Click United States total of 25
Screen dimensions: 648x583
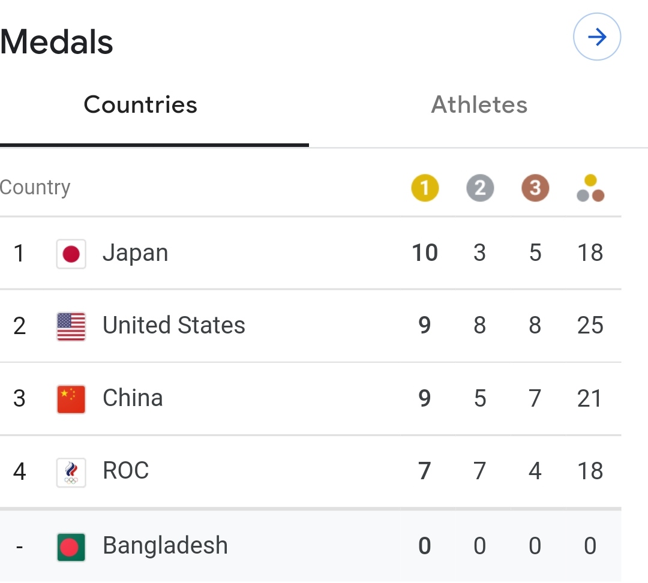(x=590, y=325)
